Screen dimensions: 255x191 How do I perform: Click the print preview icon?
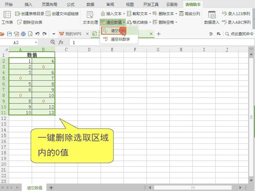tap(30, 34)
